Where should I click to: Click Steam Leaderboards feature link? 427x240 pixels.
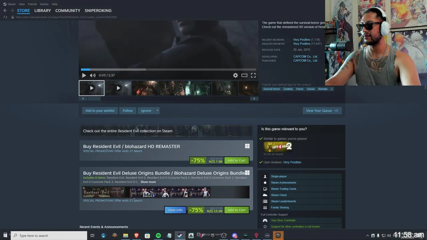click(283, 201)
